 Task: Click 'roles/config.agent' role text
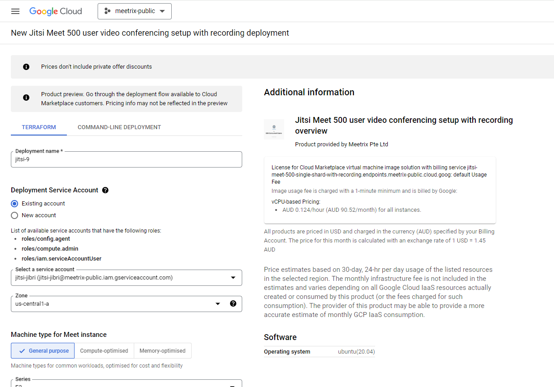tap(46, 239)
